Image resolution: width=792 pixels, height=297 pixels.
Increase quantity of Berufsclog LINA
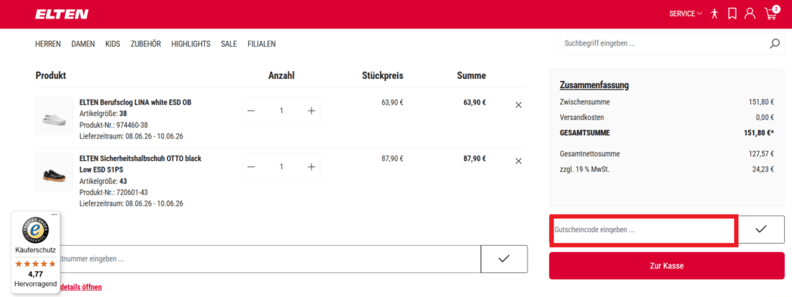[x=311, y=111]
